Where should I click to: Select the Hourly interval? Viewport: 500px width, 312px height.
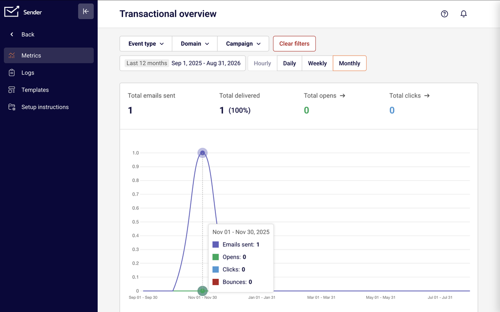point(262,63)
